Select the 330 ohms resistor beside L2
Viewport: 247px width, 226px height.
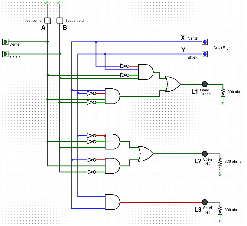pos(220,162)
